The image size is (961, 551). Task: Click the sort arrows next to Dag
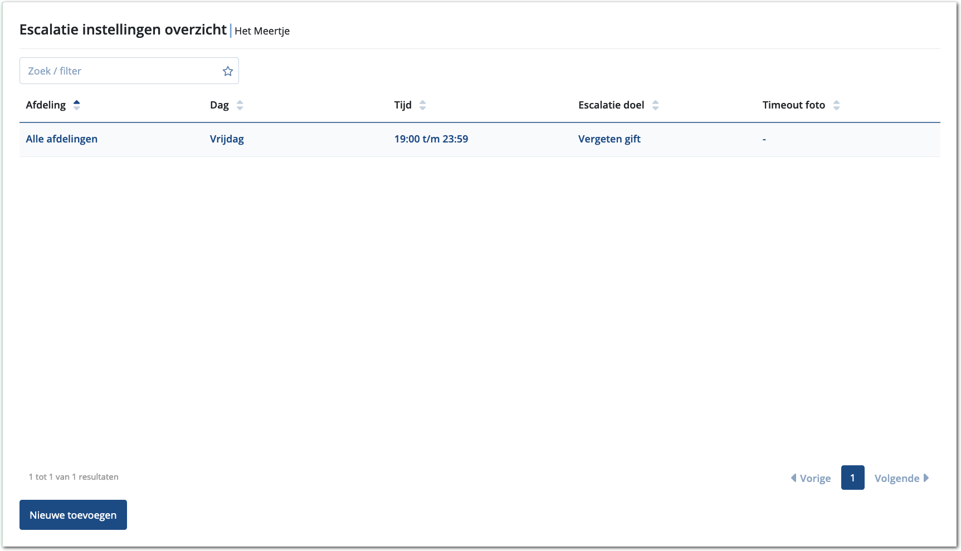tap(240, 105)
